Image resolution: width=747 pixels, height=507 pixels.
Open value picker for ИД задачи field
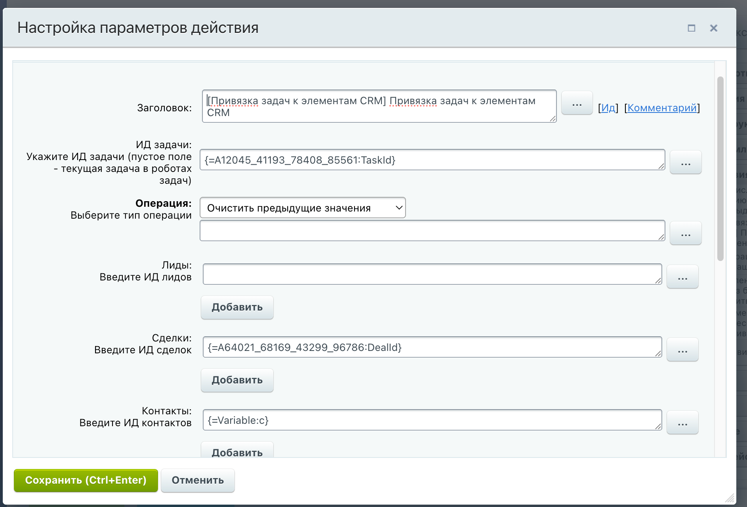[x=685, y=162]
